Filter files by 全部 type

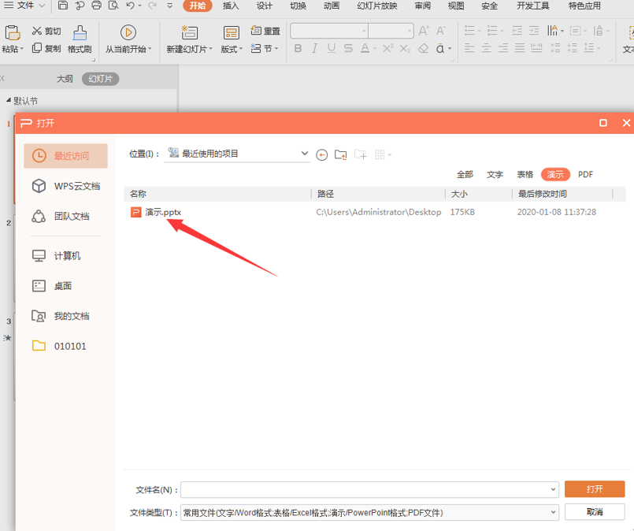pos(465,174)
